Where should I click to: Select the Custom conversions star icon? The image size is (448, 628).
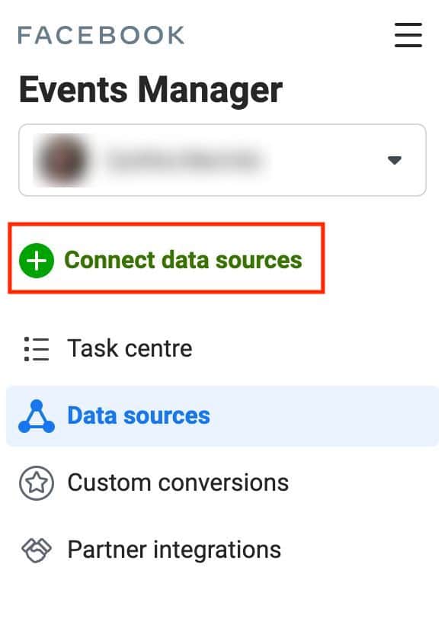(x=36, y=482)
